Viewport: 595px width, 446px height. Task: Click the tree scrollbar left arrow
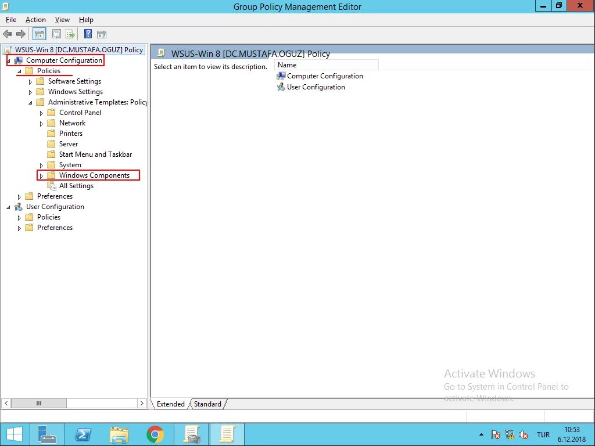pos(6,403)
